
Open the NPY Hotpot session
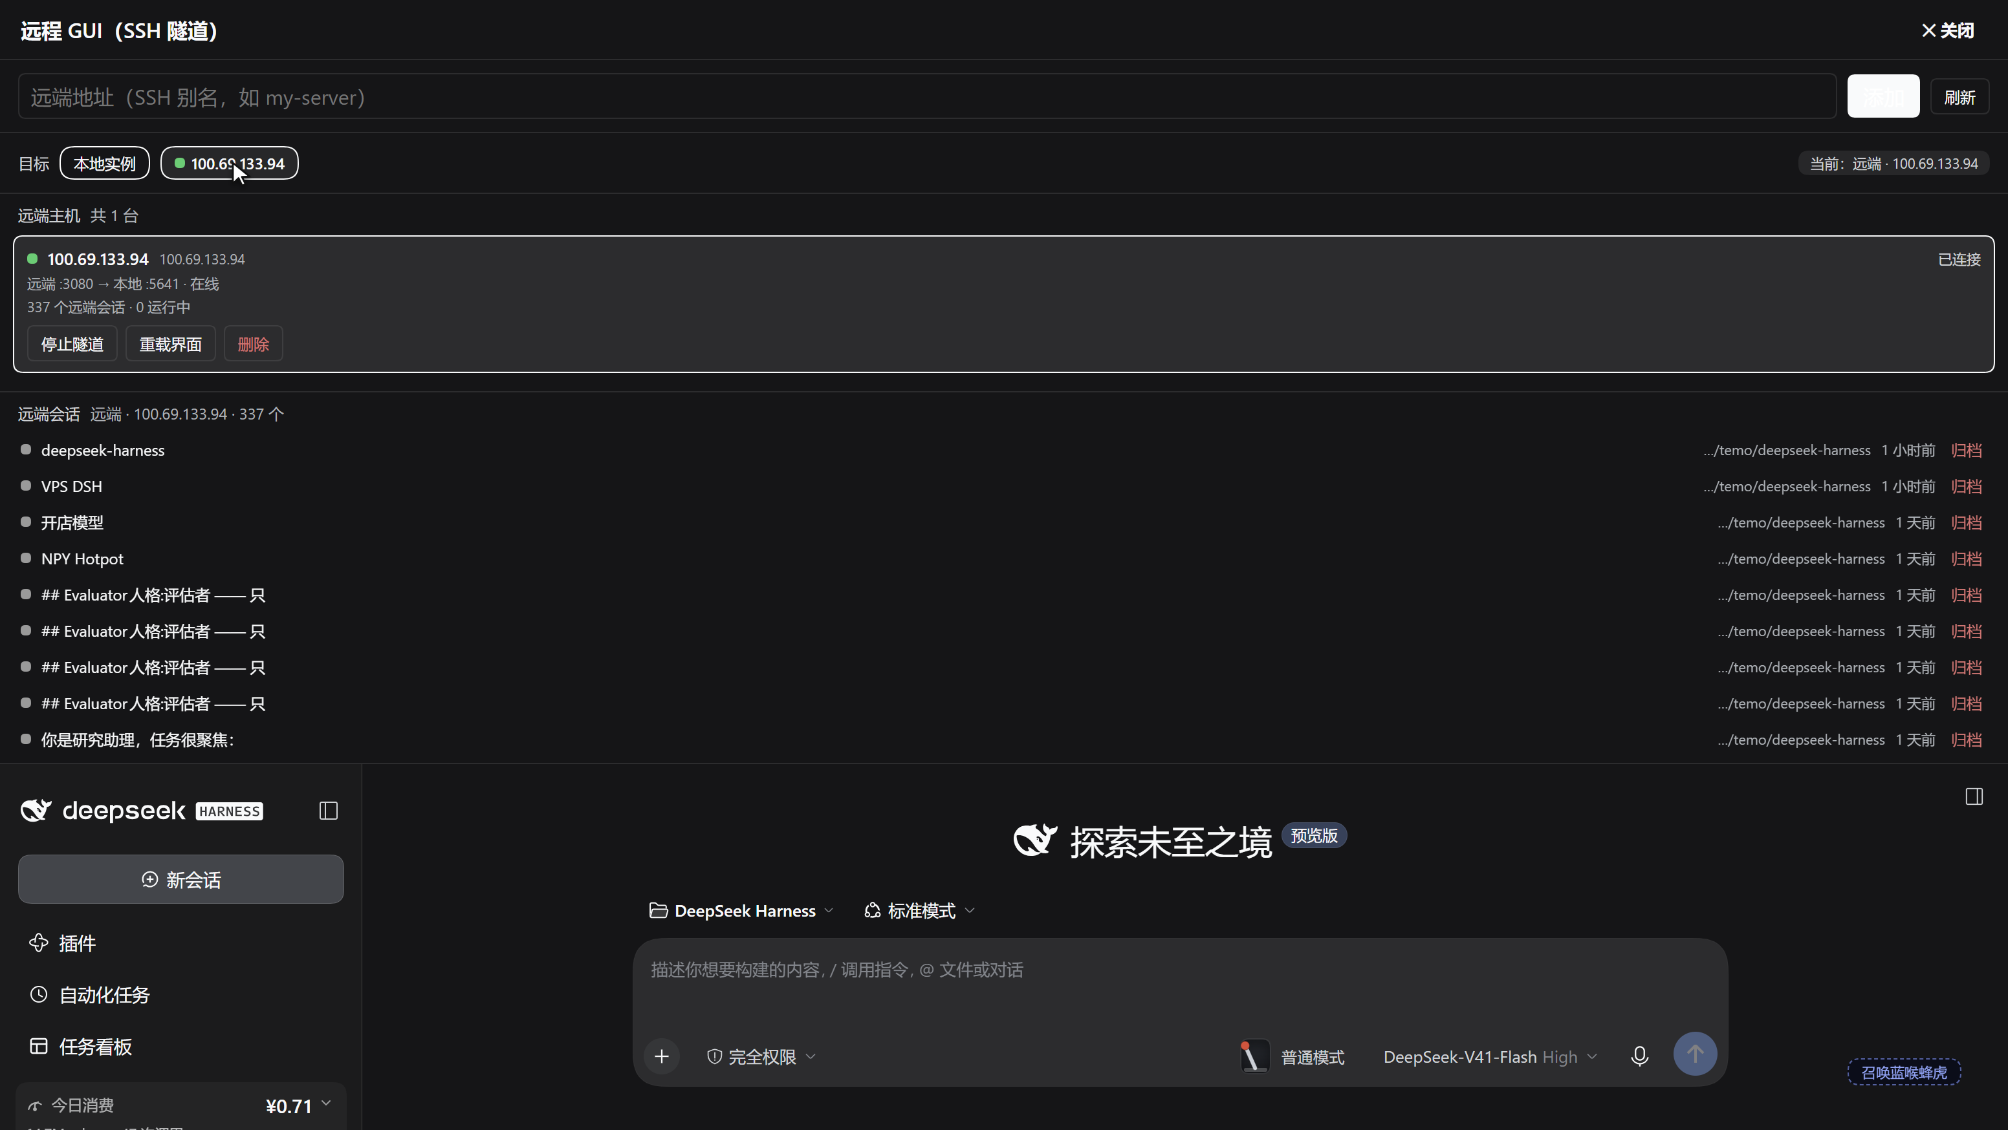pos(1004,559)
